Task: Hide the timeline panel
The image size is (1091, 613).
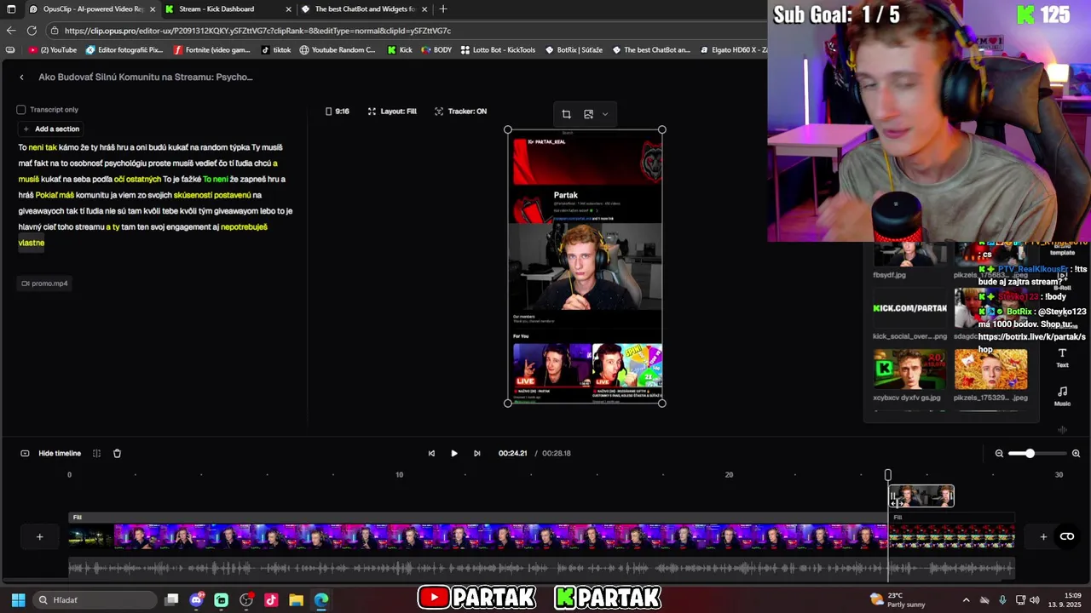Action: [x=51, y=454]
